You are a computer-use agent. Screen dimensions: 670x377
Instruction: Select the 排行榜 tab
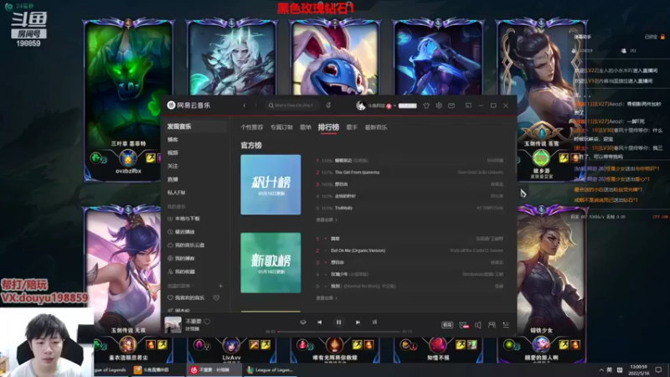click(328, 127)
